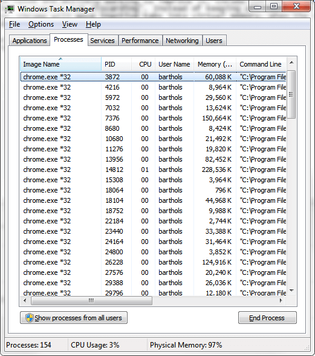Click Show processes from all users
The image size is (315, 356).
point(74,318)
